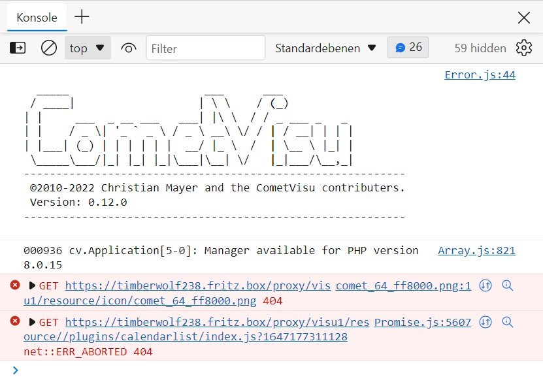Image resolution: width=543 pixels, height=388 pixels.
Task: Select the Konsole tab
Action: tap(37, 17)
